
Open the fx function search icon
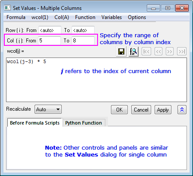coord(133,51)
